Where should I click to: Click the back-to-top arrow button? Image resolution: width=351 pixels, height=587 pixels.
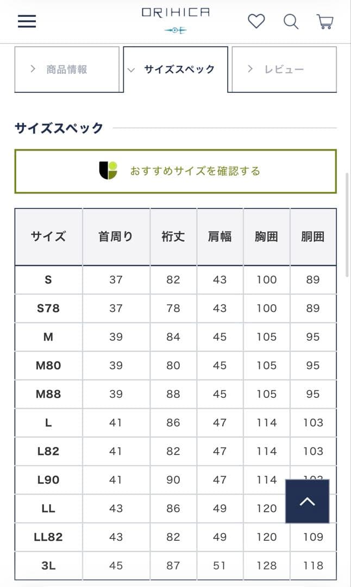click(x=307, y=501)
